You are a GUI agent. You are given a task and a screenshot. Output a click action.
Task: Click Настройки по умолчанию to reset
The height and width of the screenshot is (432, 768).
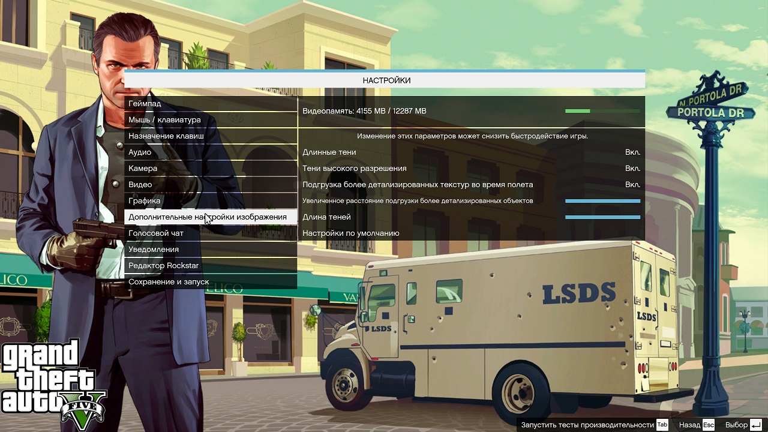(351, 233)
